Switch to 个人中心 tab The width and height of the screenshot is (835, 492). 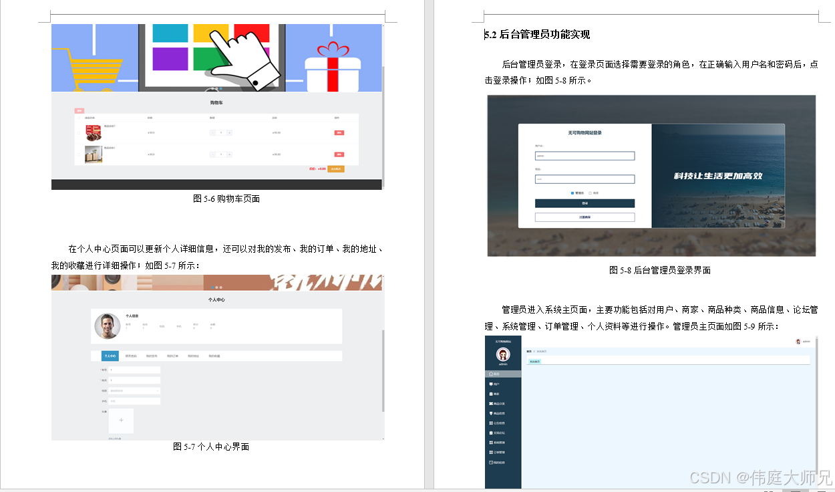coord(110,356)
